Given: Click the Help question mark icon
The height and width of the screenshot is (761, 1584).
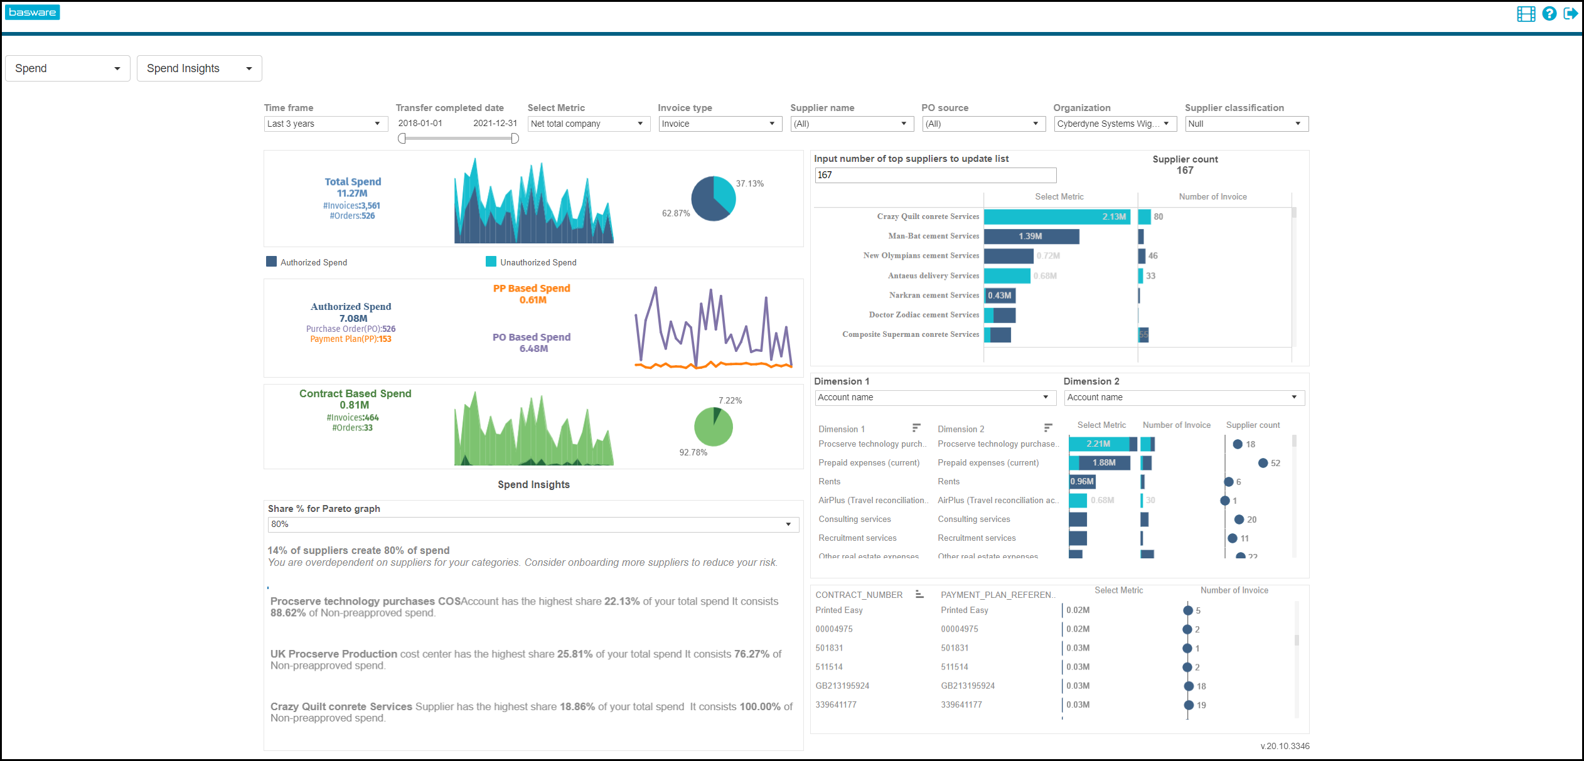Looking at the screenshot, I should point(1548,13).
